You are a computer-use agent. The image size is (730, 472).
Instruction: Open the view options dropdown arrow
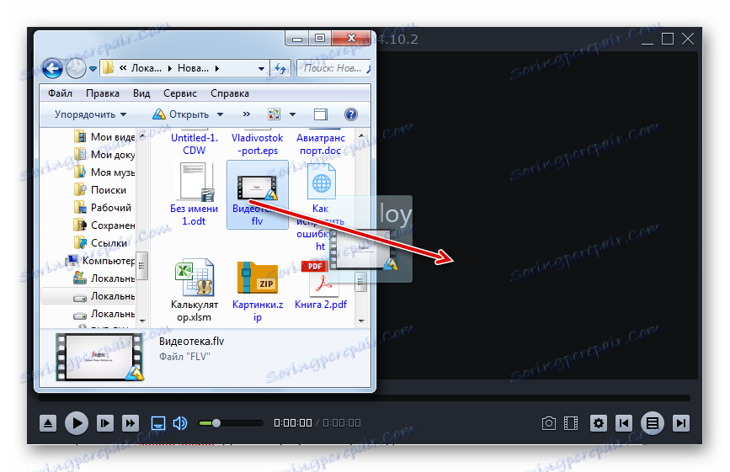pyautogui.click(x=292, y=114)
